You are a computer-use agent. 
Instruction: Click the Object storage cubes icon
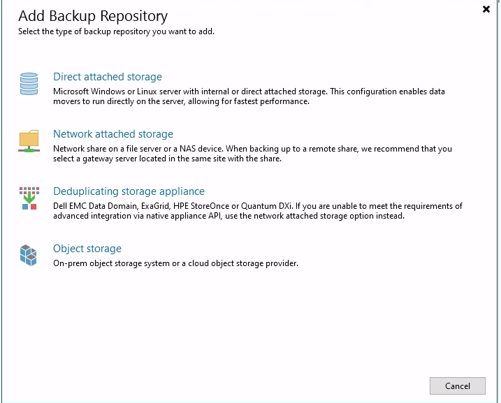[x=28, y=255]
